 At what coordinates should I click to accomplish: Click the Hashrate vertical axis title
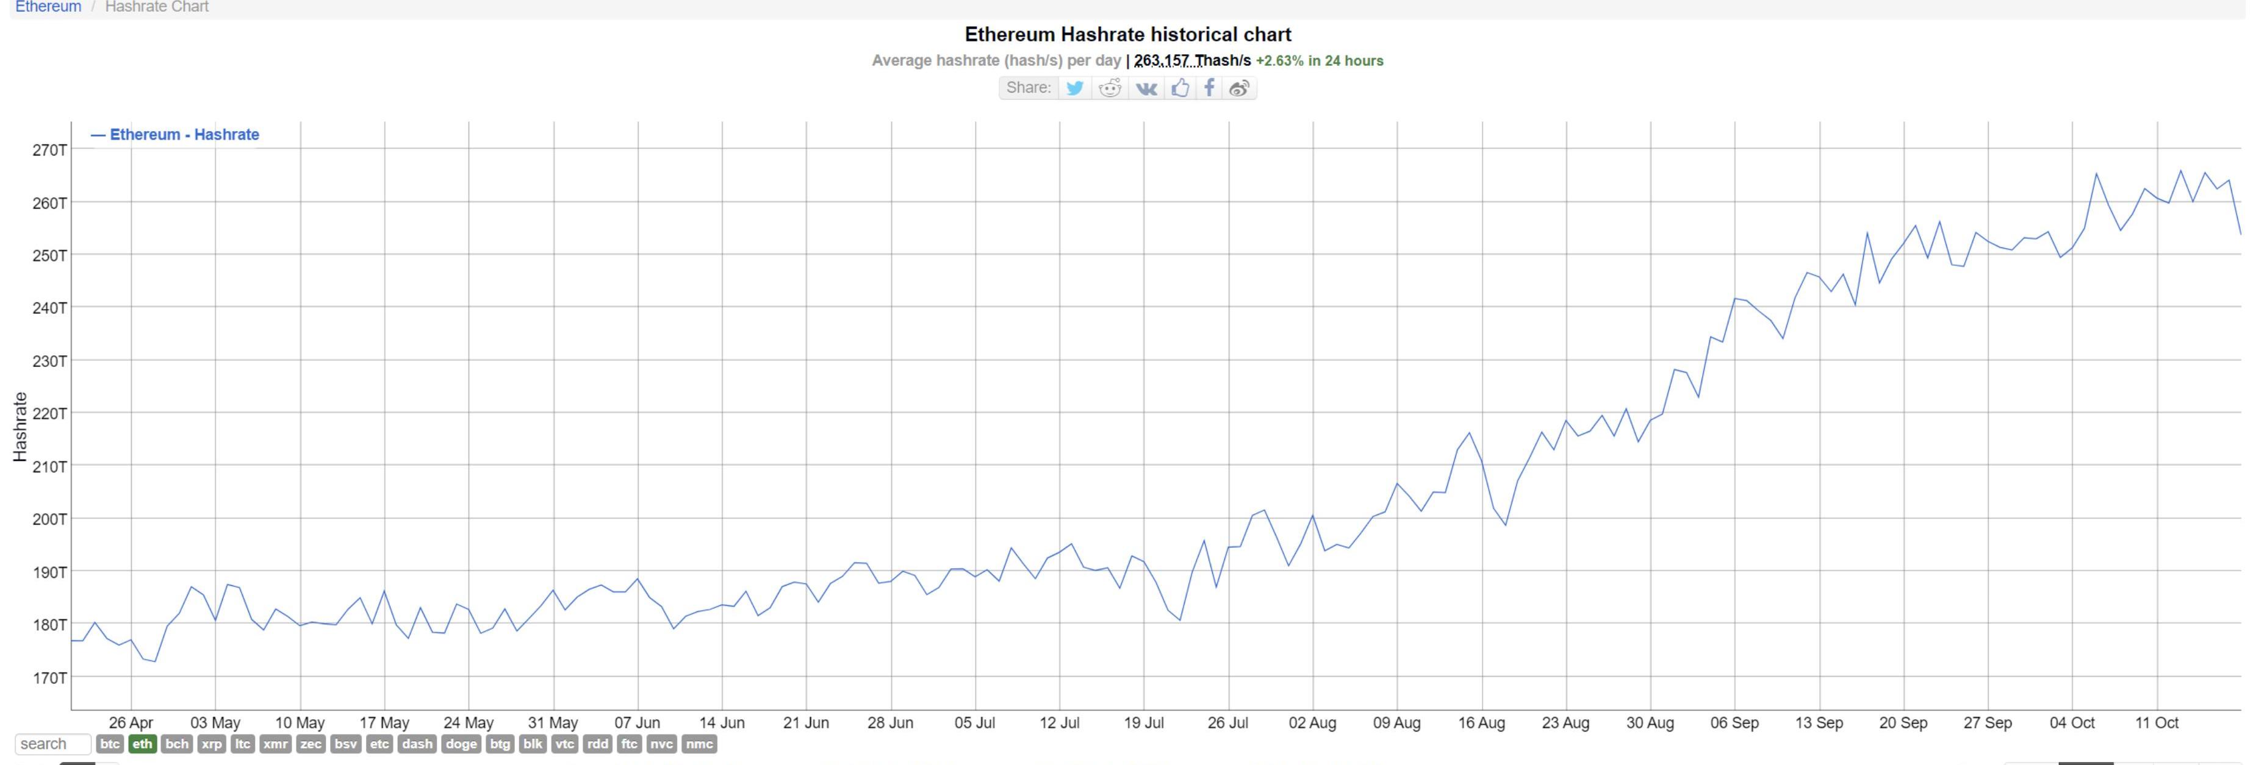point(20,427)
